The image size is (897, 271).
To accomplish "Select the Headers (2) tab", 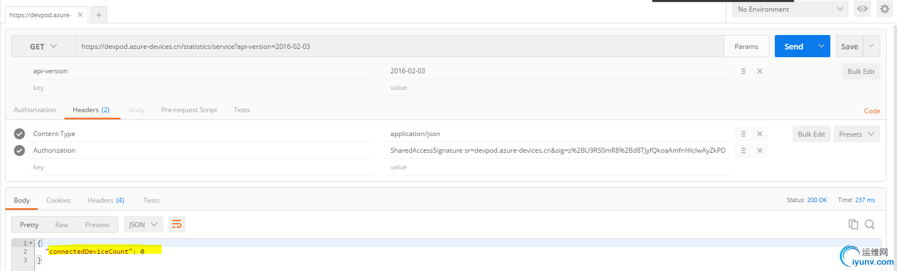I will click(x=91, y=110).
